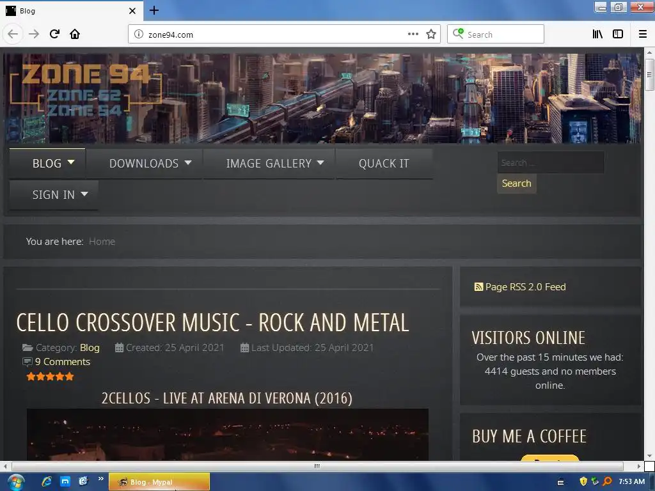The height and width of the screenshot is (491, 655).
Task: Select the Blog - Mypal taskbar button
Action: 159,482
